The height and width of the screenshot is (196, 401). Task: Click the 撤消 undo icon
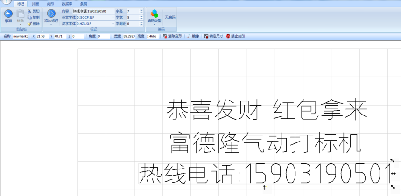click(8, 14)
